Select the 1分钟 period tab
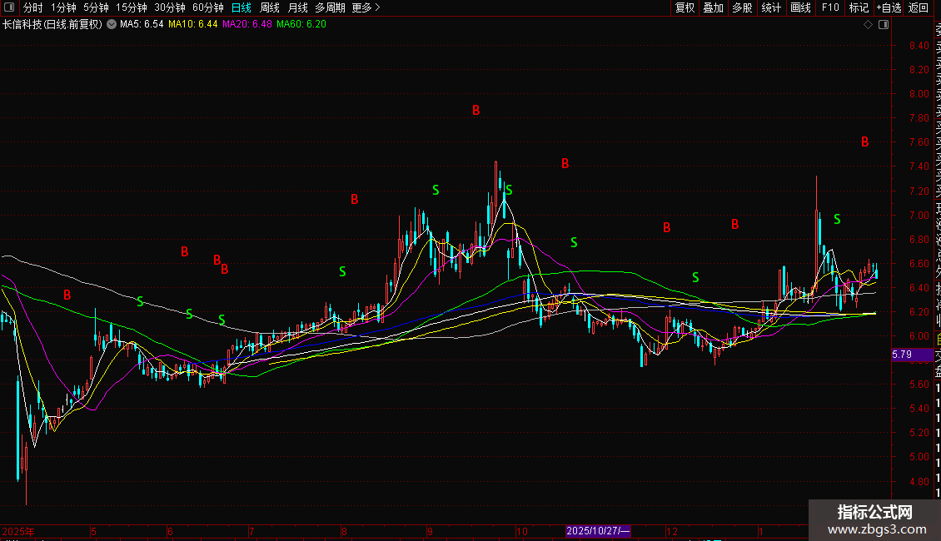The height and width of the screenshot is (541, 941). (x=63, y=7)
